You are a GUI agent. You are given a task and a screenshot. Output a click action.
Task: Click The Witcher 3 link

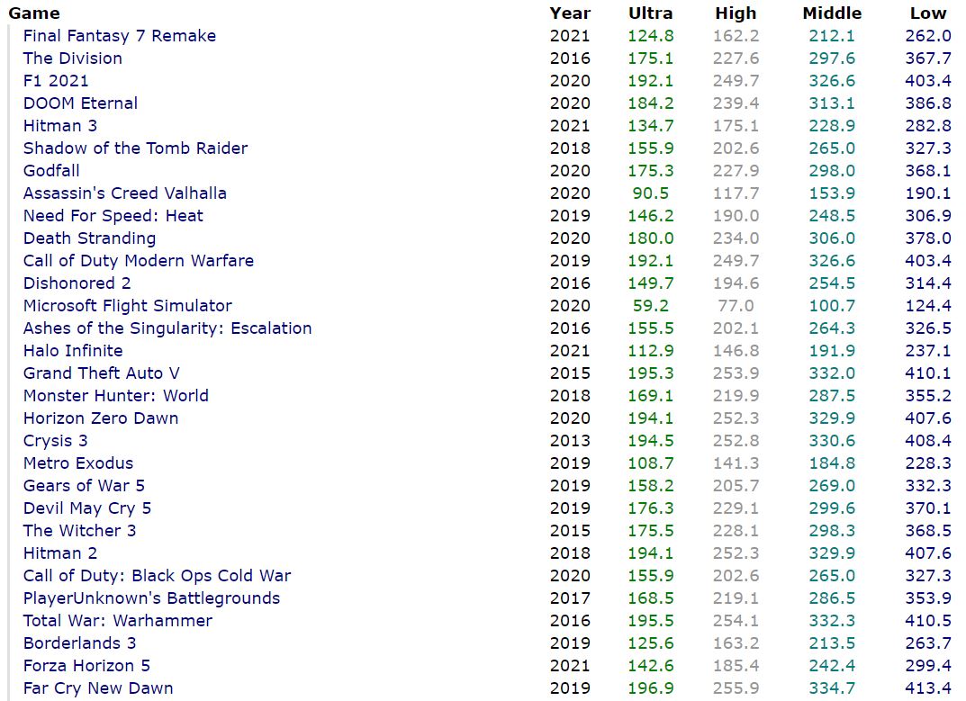pyautogui.click(x=79, y=531)
